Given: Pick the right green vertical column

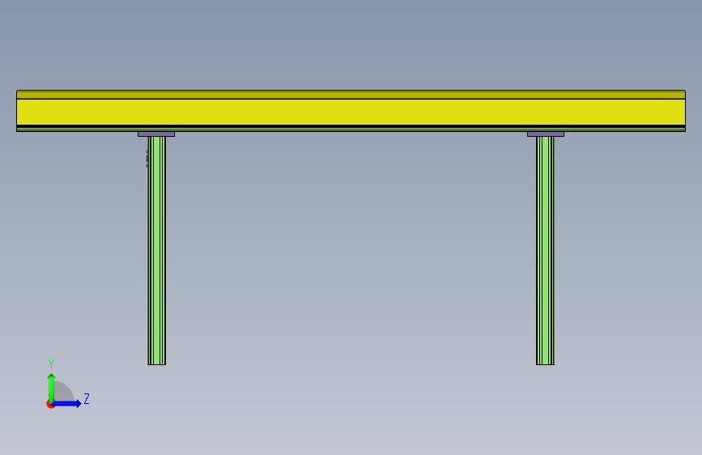Looking at the screenshot, I should pos(545,250).
